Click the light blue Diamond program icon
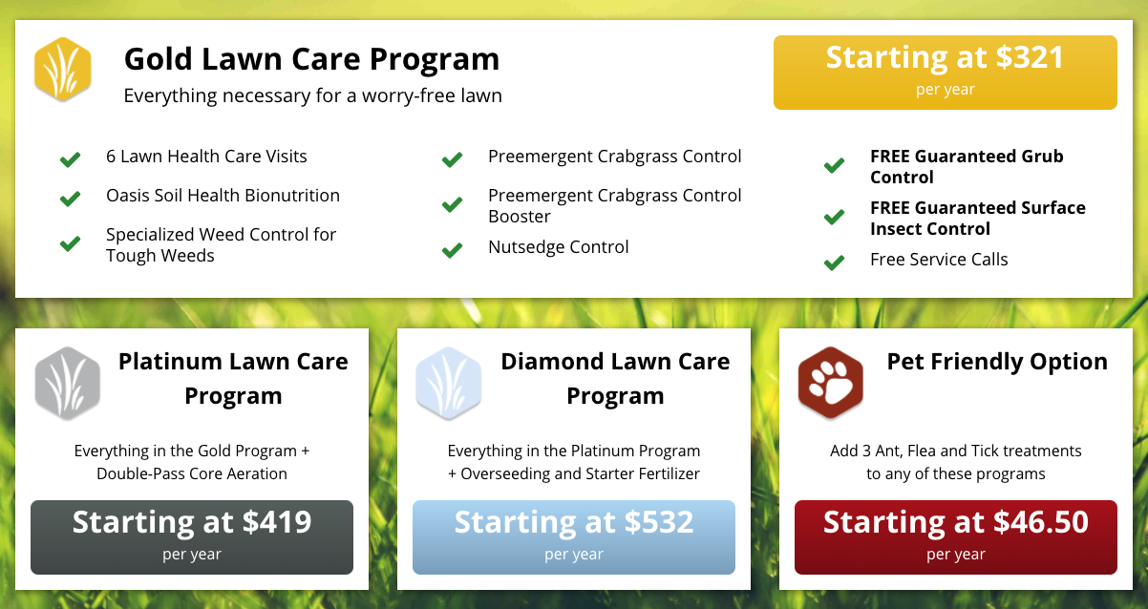 click(x=449, y=383)
